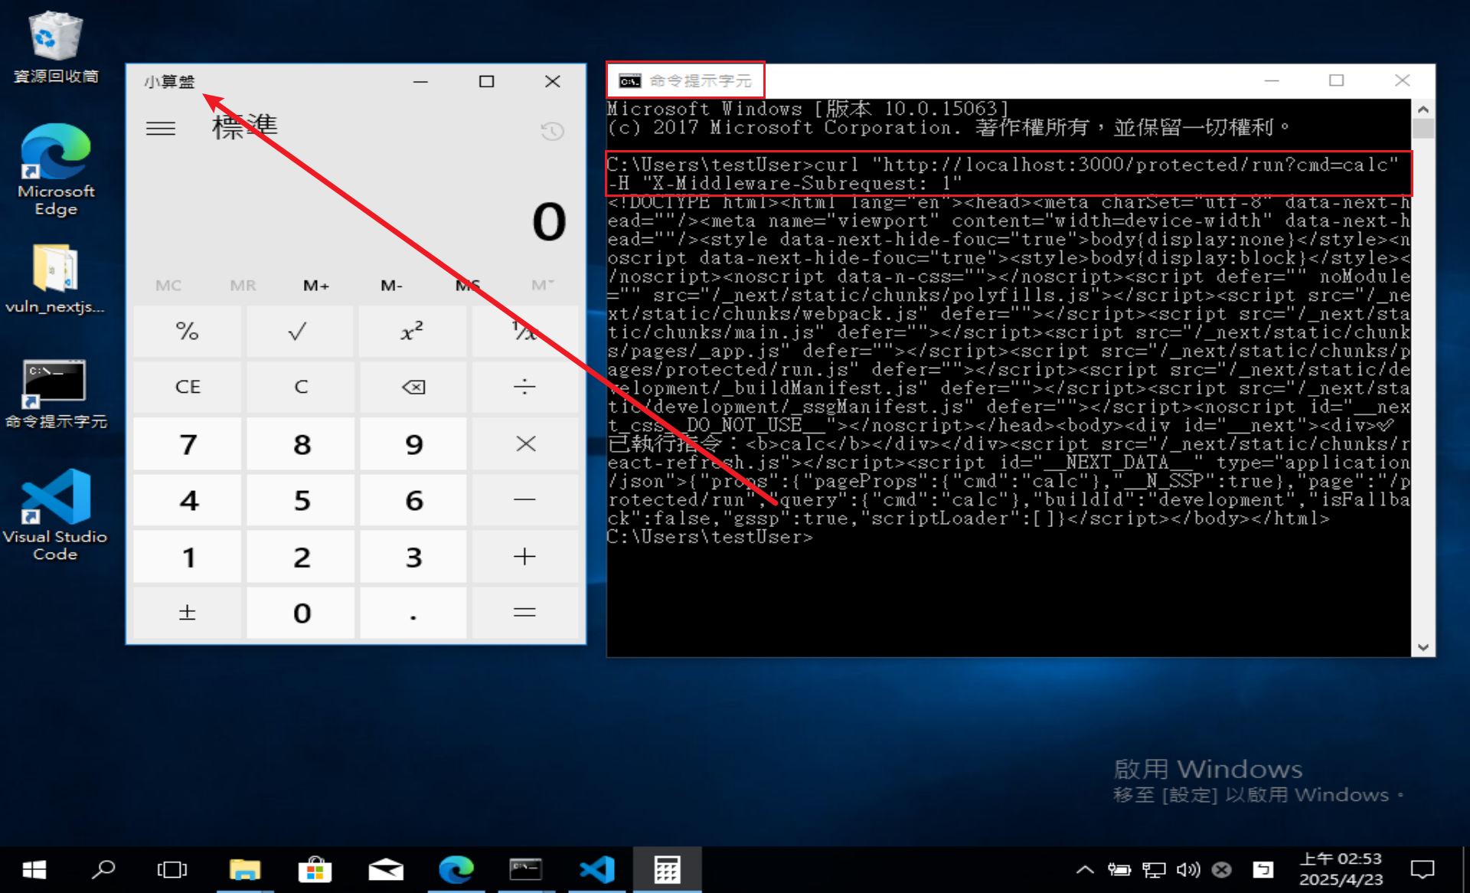The width and height of the screenshot is (1470, 893).
Task: Show hidden icons in system tray
Action: [1084, 870]
